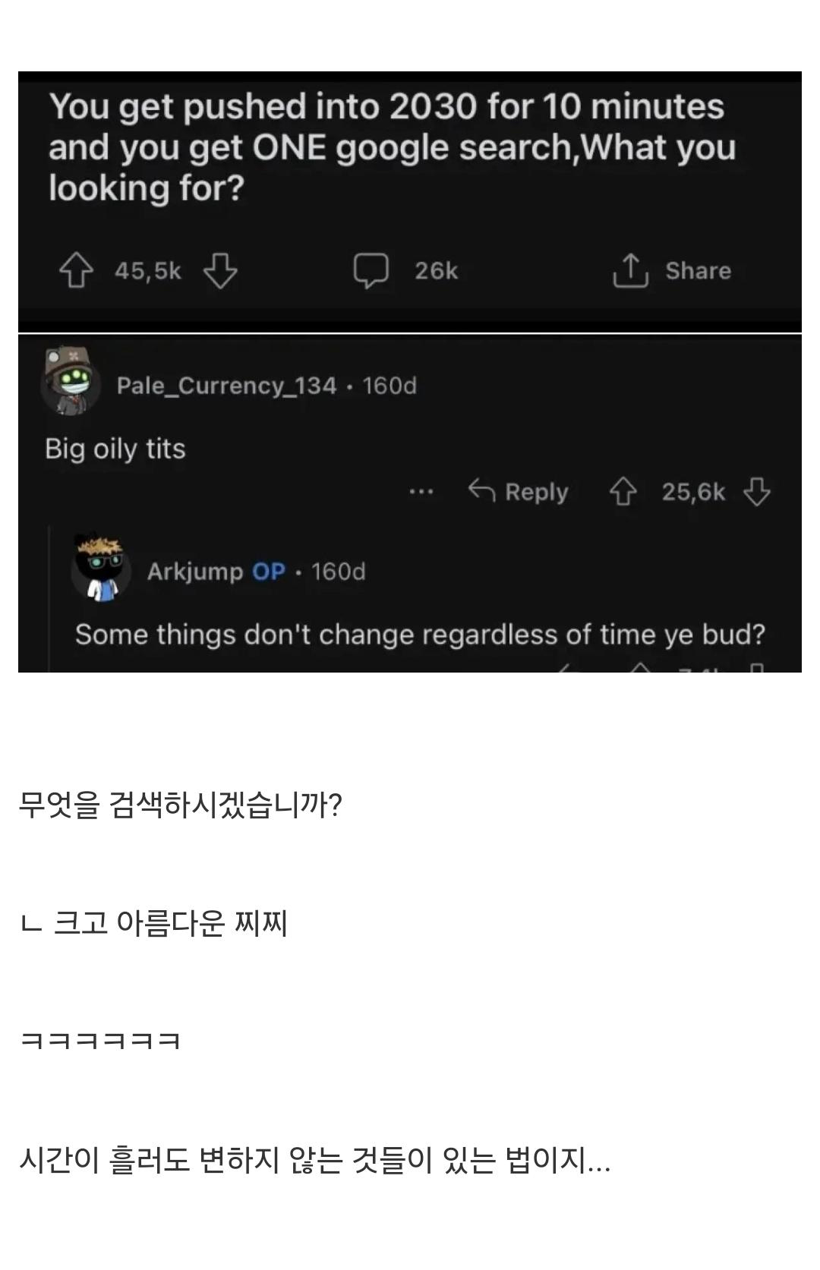820x1270 pixels.
Task: Visit Arkjump's profile username
Action: (195, 571)
